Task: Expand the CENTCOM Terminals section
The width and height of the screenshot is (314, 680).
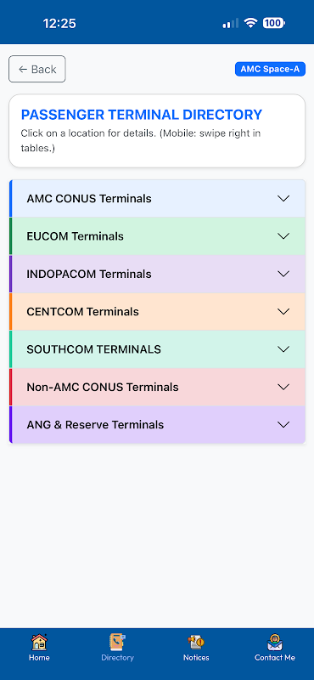Action: [157, 312]
